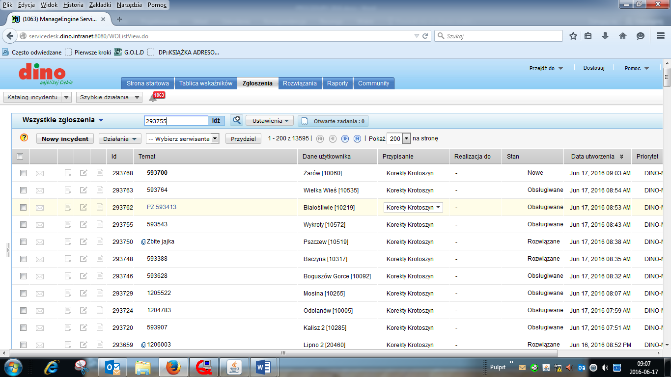Open the advanced search magnifier icon
The height and width of the screenshot is (377, 671).
(x=237, y=120)
